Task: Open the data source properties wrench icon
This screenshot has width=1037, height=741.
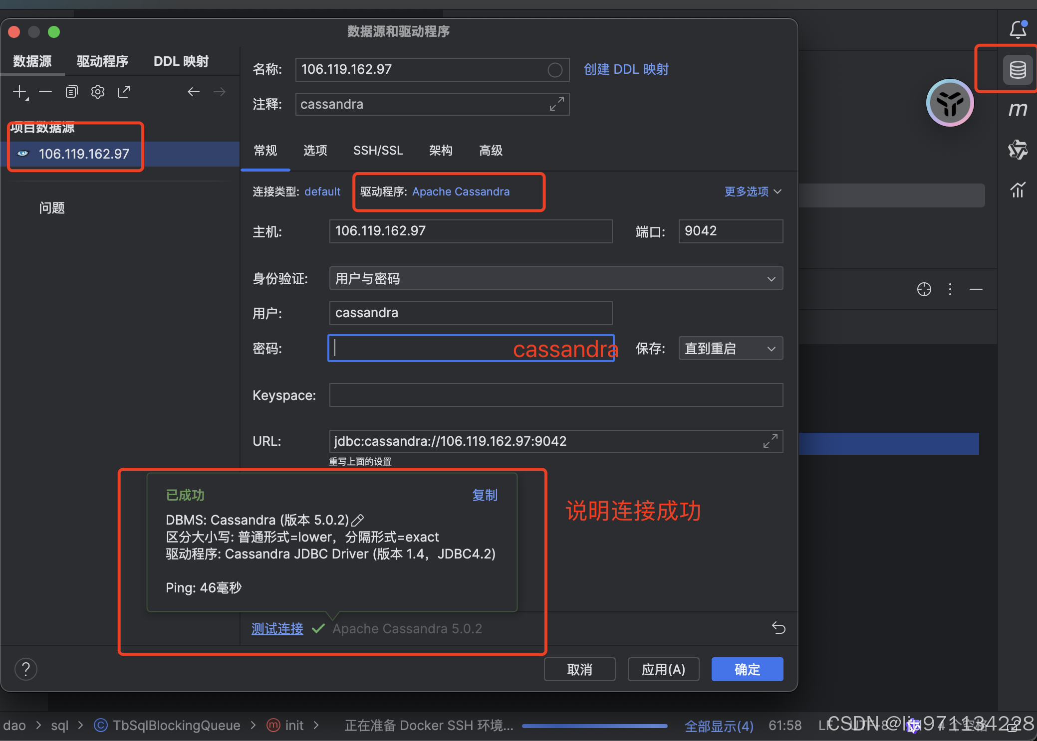Action: 98,92
